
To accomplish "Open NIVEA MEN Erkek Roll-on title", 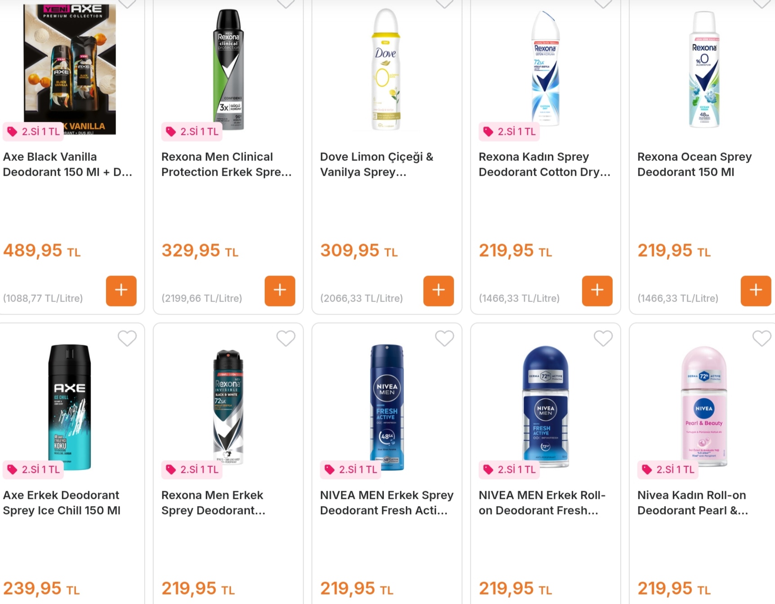I will [x=542, y=503].
